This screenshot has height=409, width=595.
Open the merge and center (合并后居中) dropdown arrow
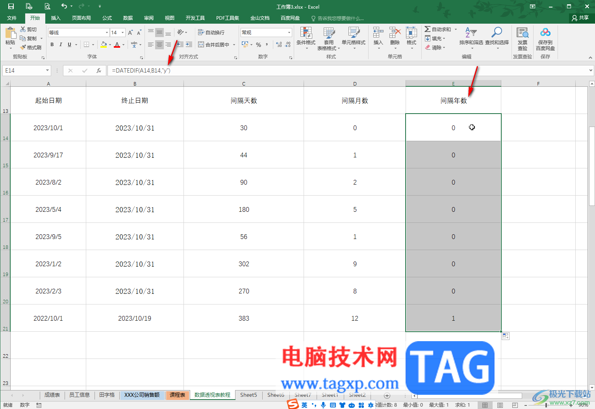[234, 45]
